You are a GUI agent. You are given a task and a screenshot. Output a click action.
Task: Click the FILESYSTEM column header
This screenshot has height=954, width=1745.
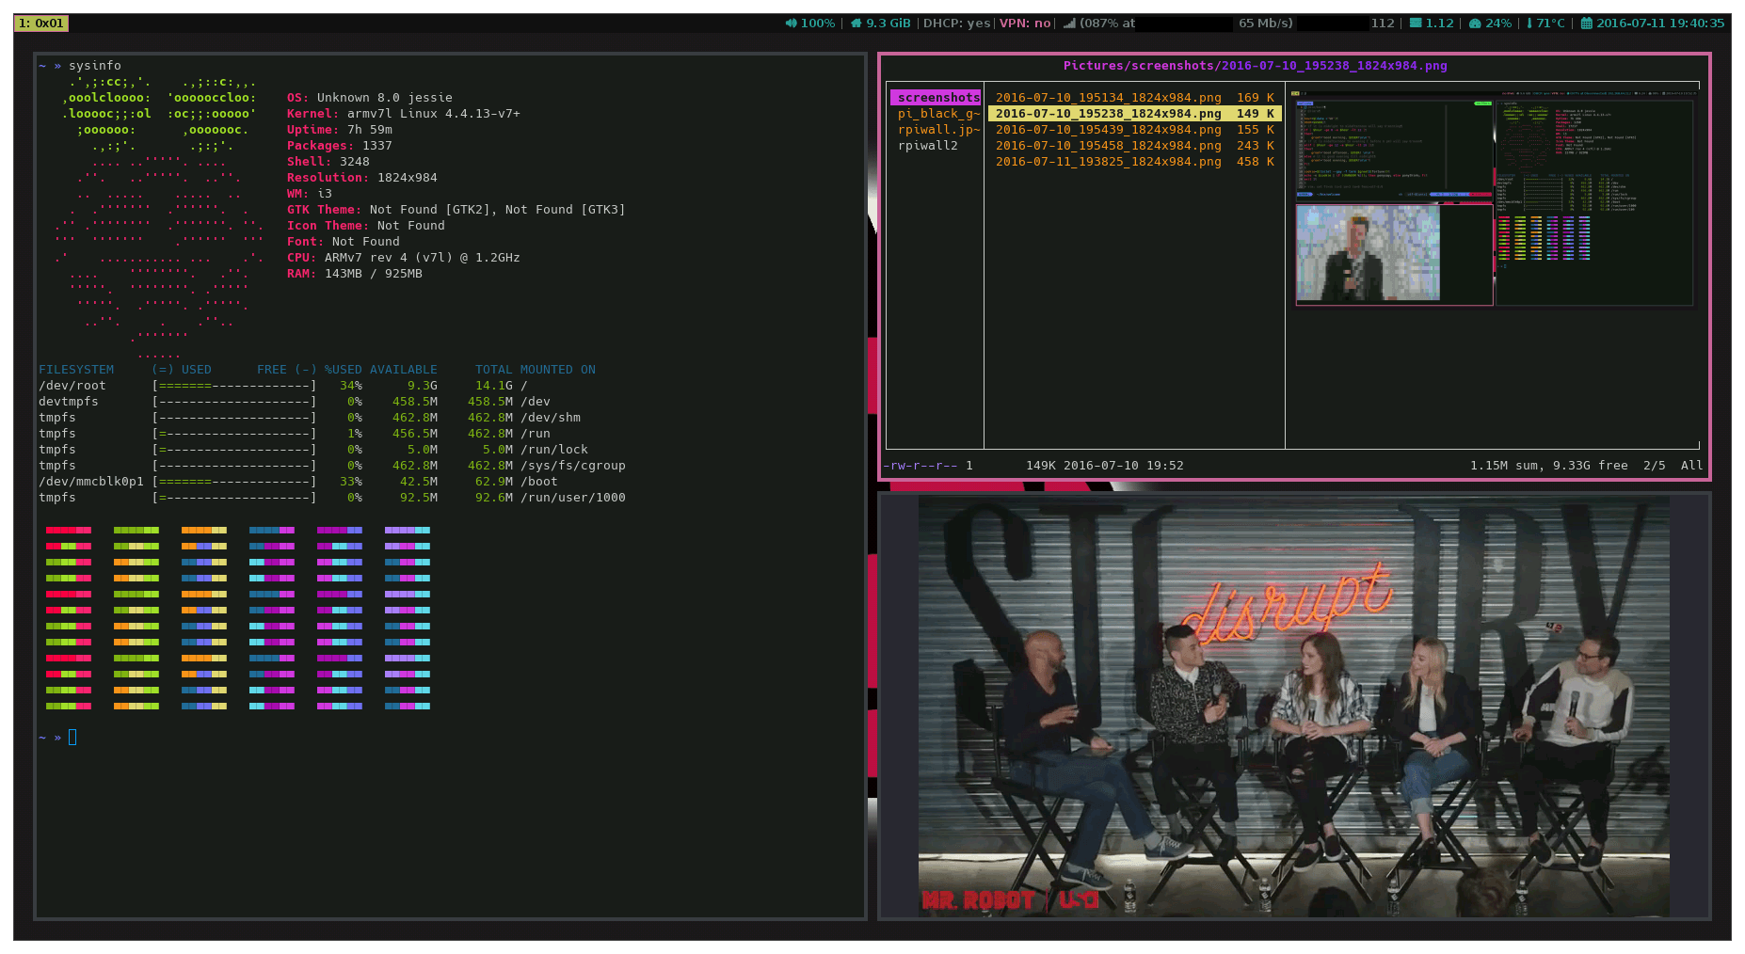75,370
